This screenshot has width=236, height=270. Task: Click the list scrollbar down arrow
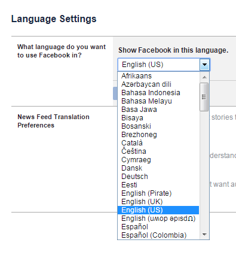[204, 235]
